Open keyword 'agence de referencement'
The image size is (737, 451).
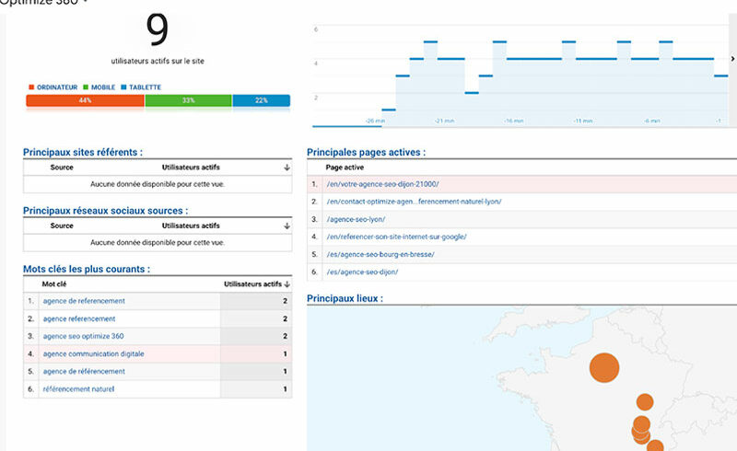(x=84, y=301)
